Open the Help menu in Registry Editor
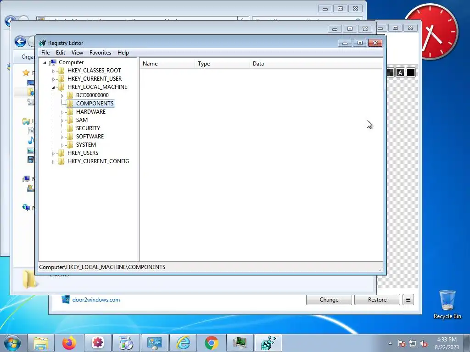The height and width of the screenshot is (352, 470). coord(123,53)
